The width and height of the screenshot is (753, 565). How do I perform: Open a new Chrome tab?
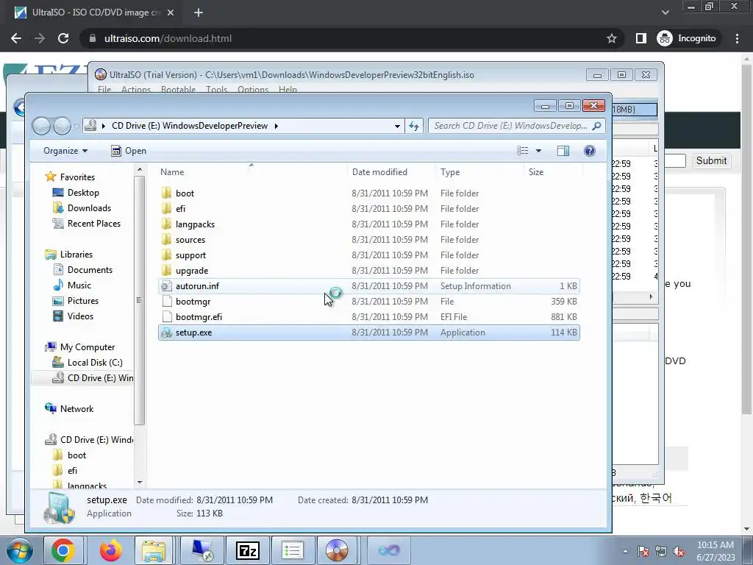(x=199, y=13)
